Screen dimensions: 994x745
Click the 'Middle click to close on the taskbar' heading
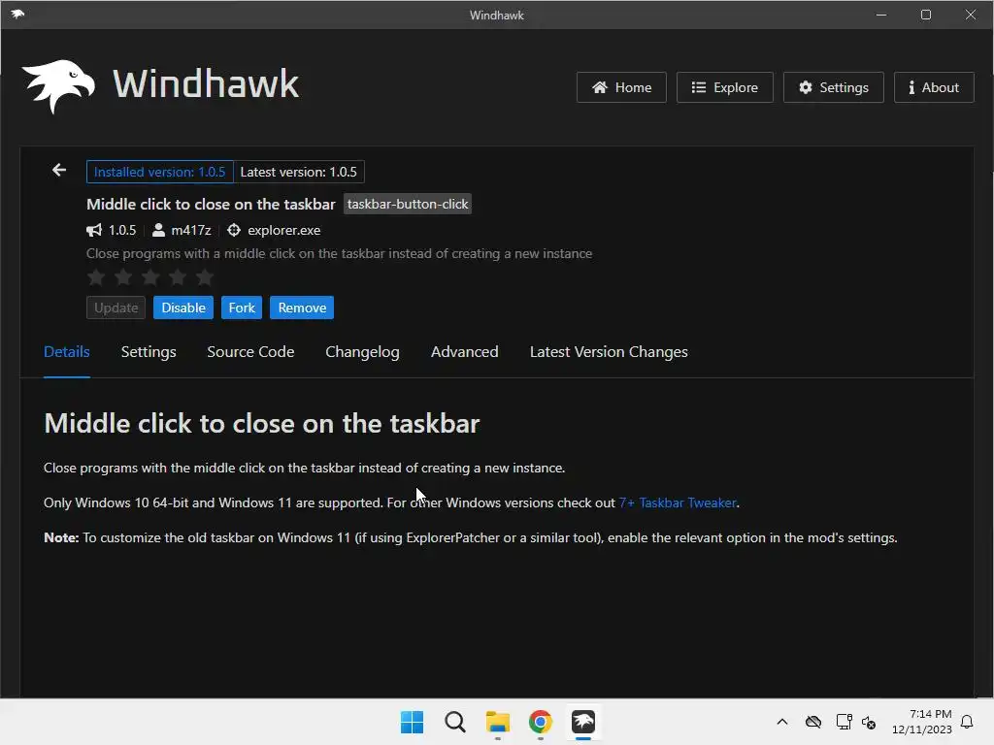point(262,423)
